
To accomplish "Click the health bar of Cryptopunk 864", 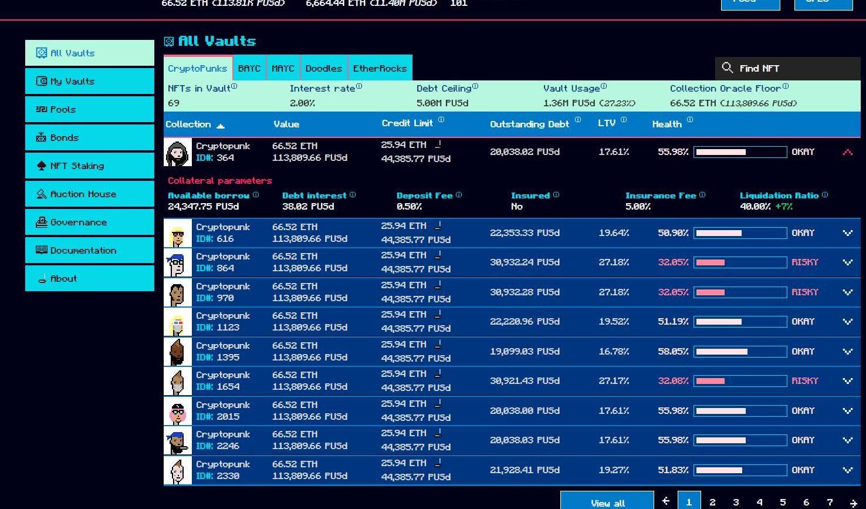I will tap(740, 262).
